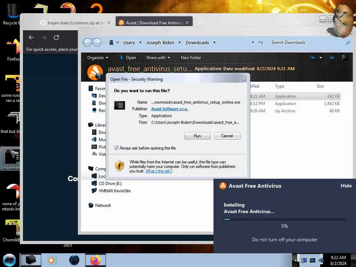The image size is (356, 267).
Task: Click the browser back arrow
Action: [x=31, y=38]
